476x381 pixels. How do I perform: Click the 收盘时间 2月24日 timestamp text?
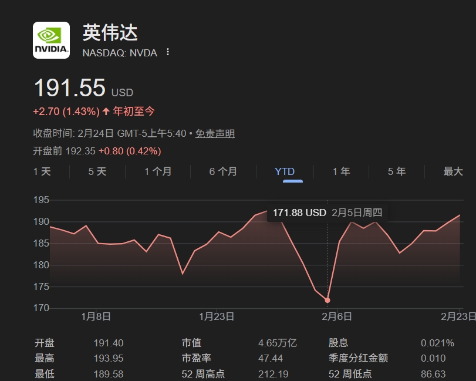(x=110, y=133)
